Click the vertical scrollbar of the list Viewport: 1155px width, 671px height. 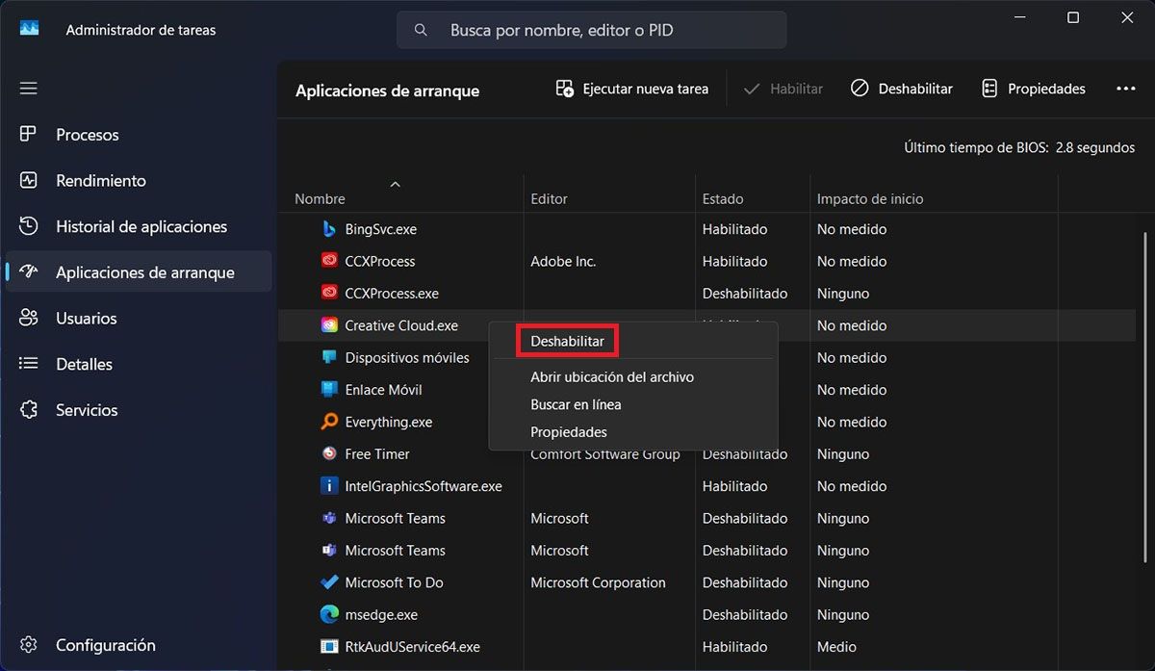point(1144,404)
